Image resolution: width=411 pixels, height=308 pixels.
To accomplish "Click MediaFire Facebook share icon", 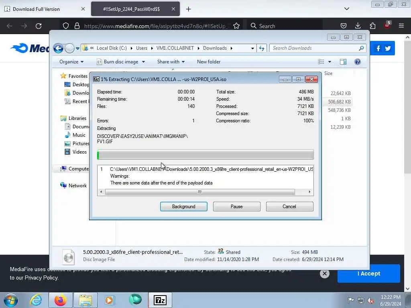I will (378, 48).
